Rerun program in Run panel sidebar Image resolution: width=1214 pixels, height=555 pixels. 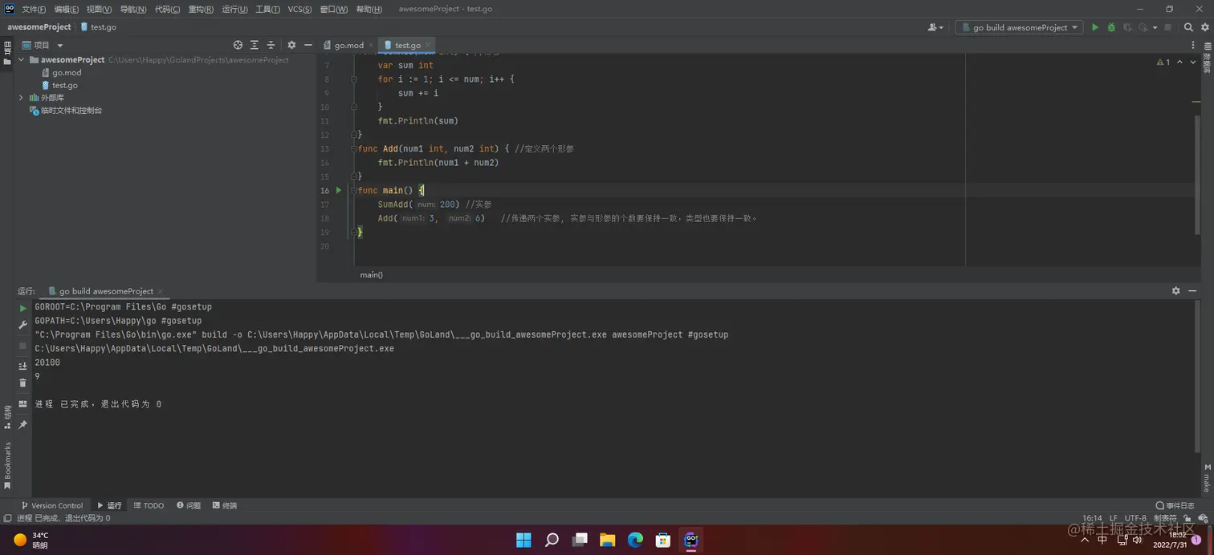click(x=22, y=308)
